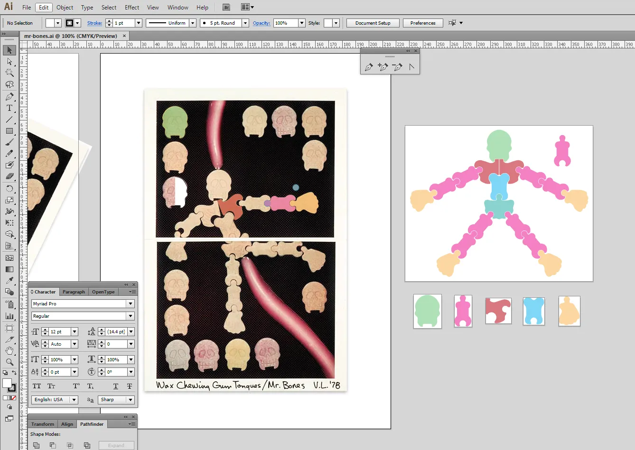Open the Opacity panel link
635x450 pixels.
coord(261,23)
